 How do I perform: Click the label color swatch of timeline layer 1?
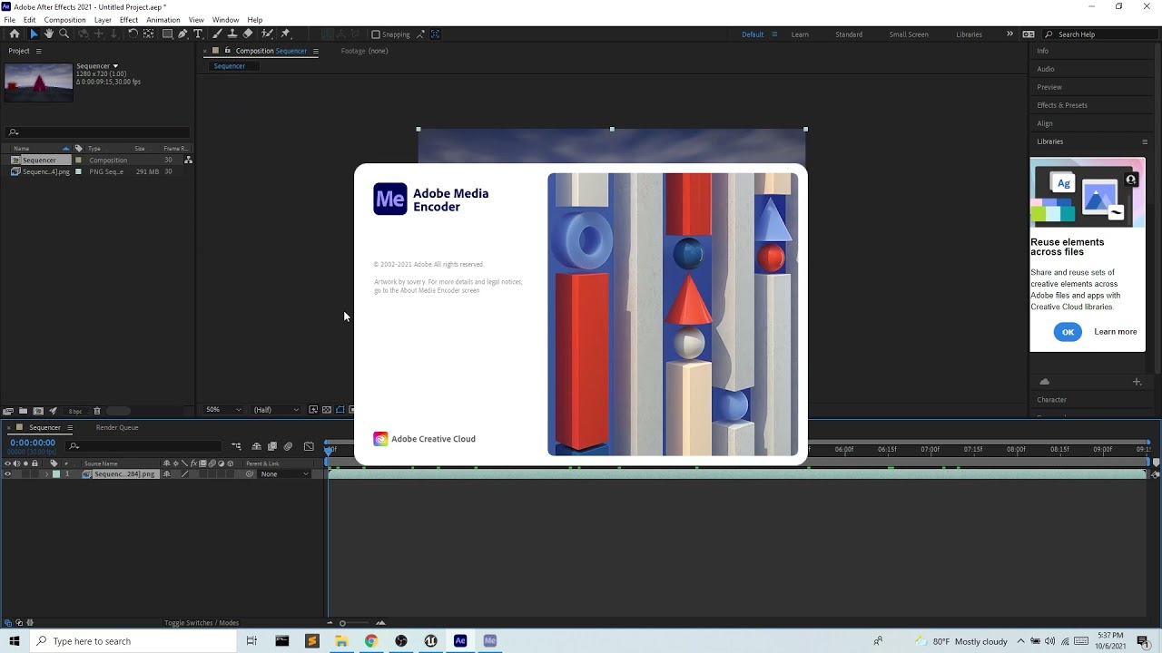tap(56, 474)
